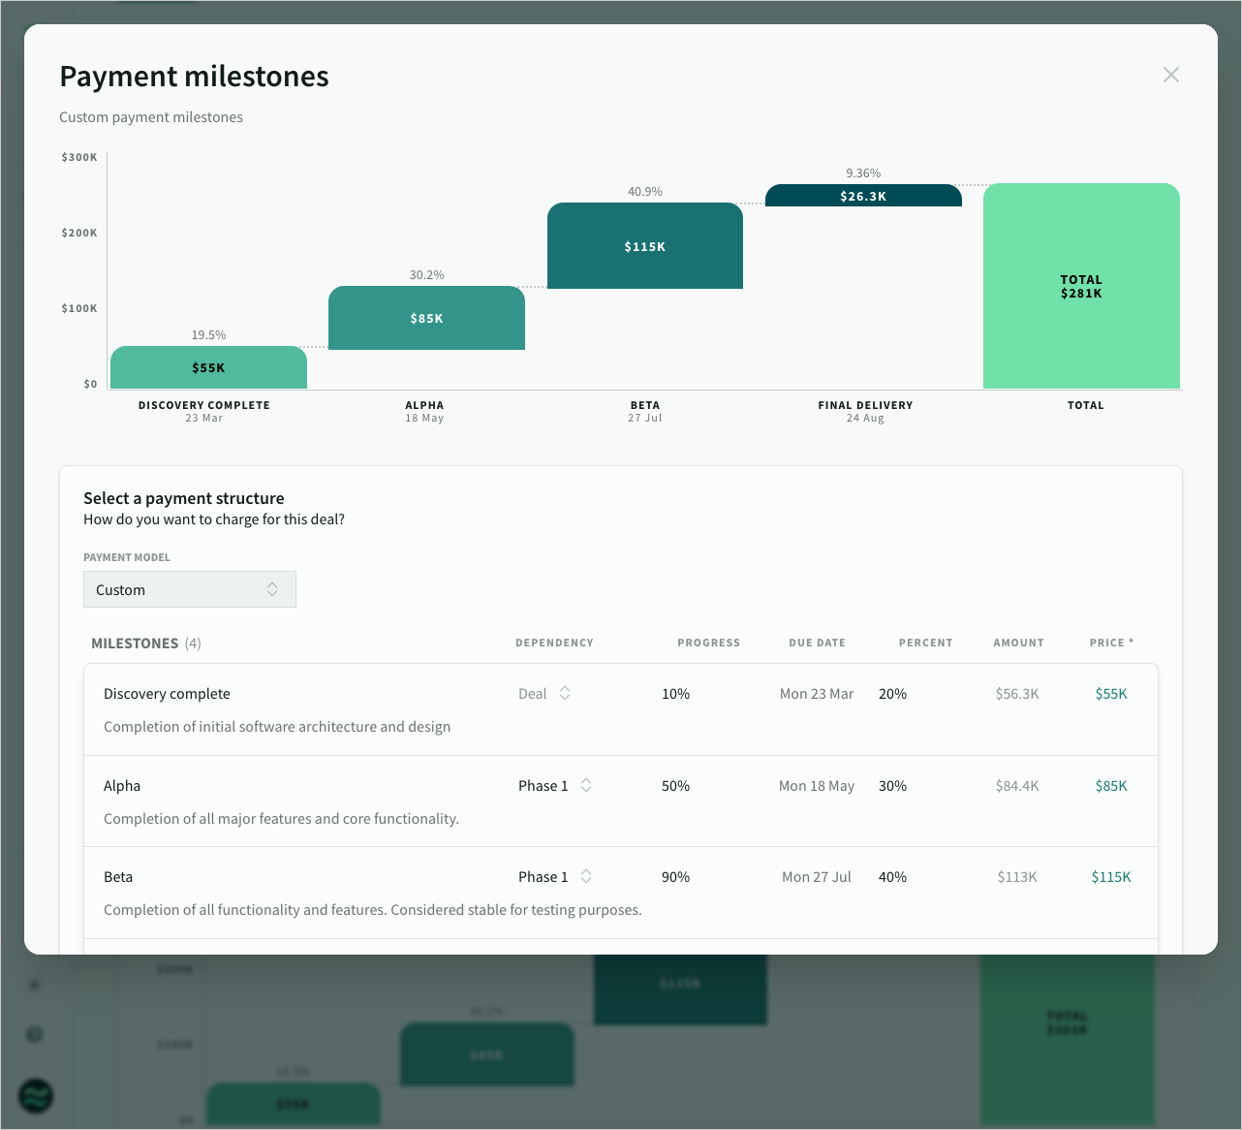The height and width of the screenshot is (1130, 1242).
Task: Open Beta's dependency dropdown
Action: [555, 876]
